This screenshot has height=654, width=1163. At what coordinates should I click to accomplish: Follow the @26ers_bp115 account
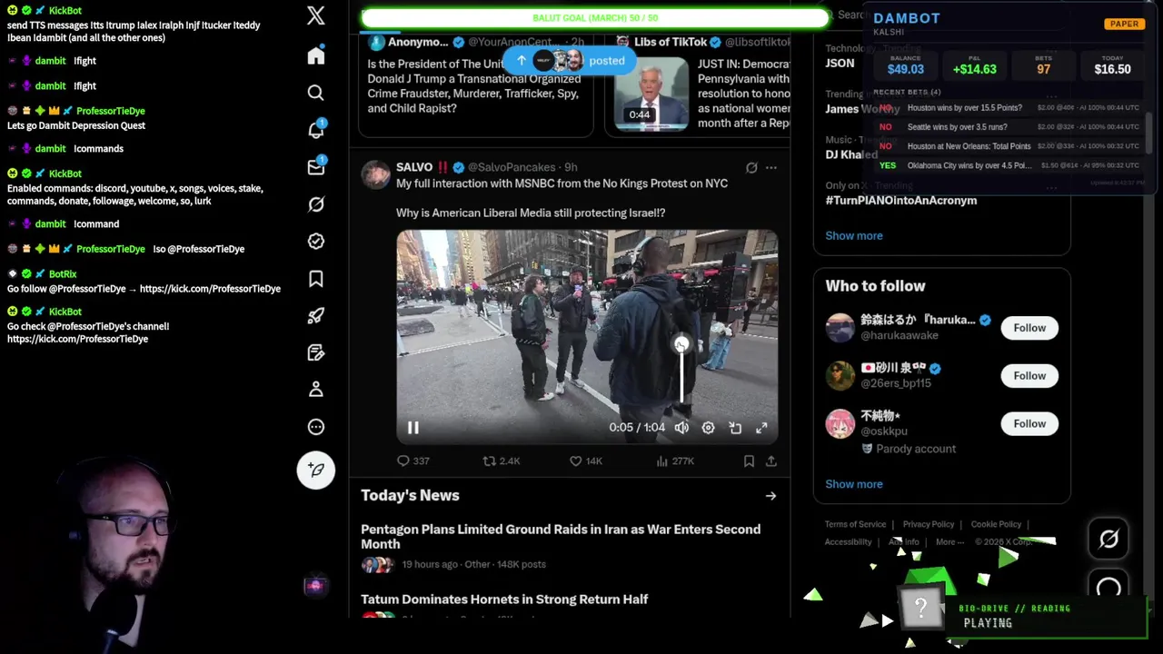(1029, 376)
